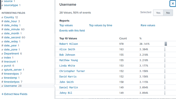Open the date_second field
Image resolution: width=176 pixels, height=99 pixels.
(12, 37)
